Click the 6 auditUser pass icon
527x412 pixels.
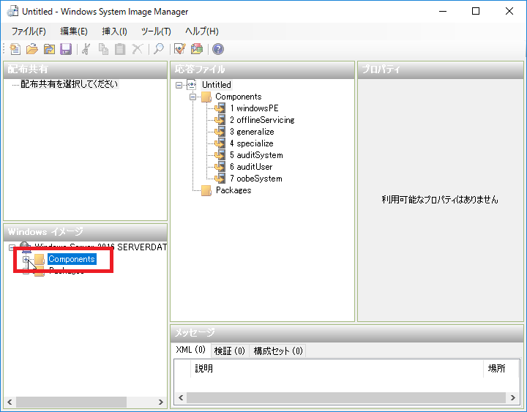point(220,167)
